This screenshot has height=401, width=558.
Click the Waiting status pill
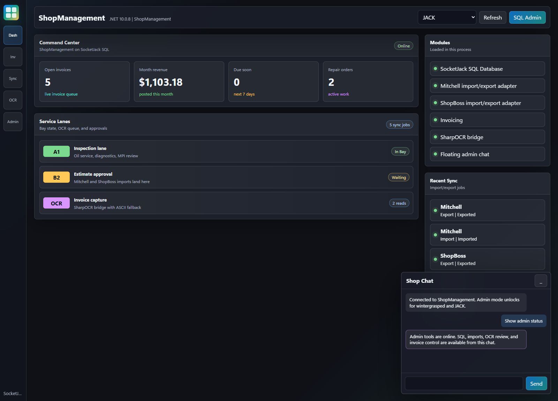tap(399, 177)
